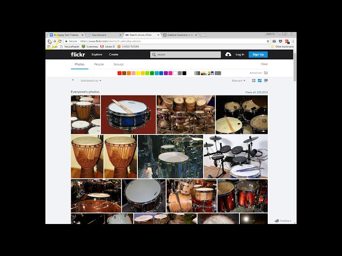Open the electronic drum kit photo
The image size is (342, 256).
(236, 156)
